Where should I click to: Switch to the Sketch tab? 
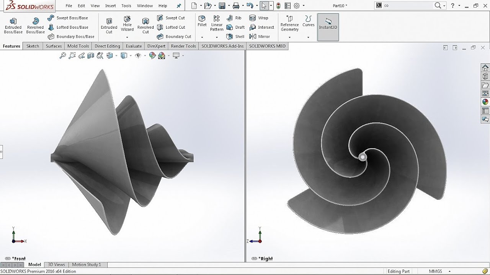click(x=33, y=46)
